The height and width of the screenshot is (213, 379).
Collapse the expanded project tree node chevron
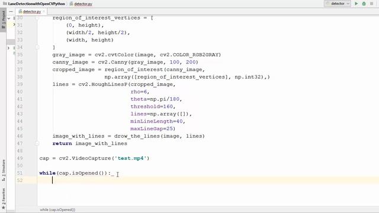(x=9, y=18)
